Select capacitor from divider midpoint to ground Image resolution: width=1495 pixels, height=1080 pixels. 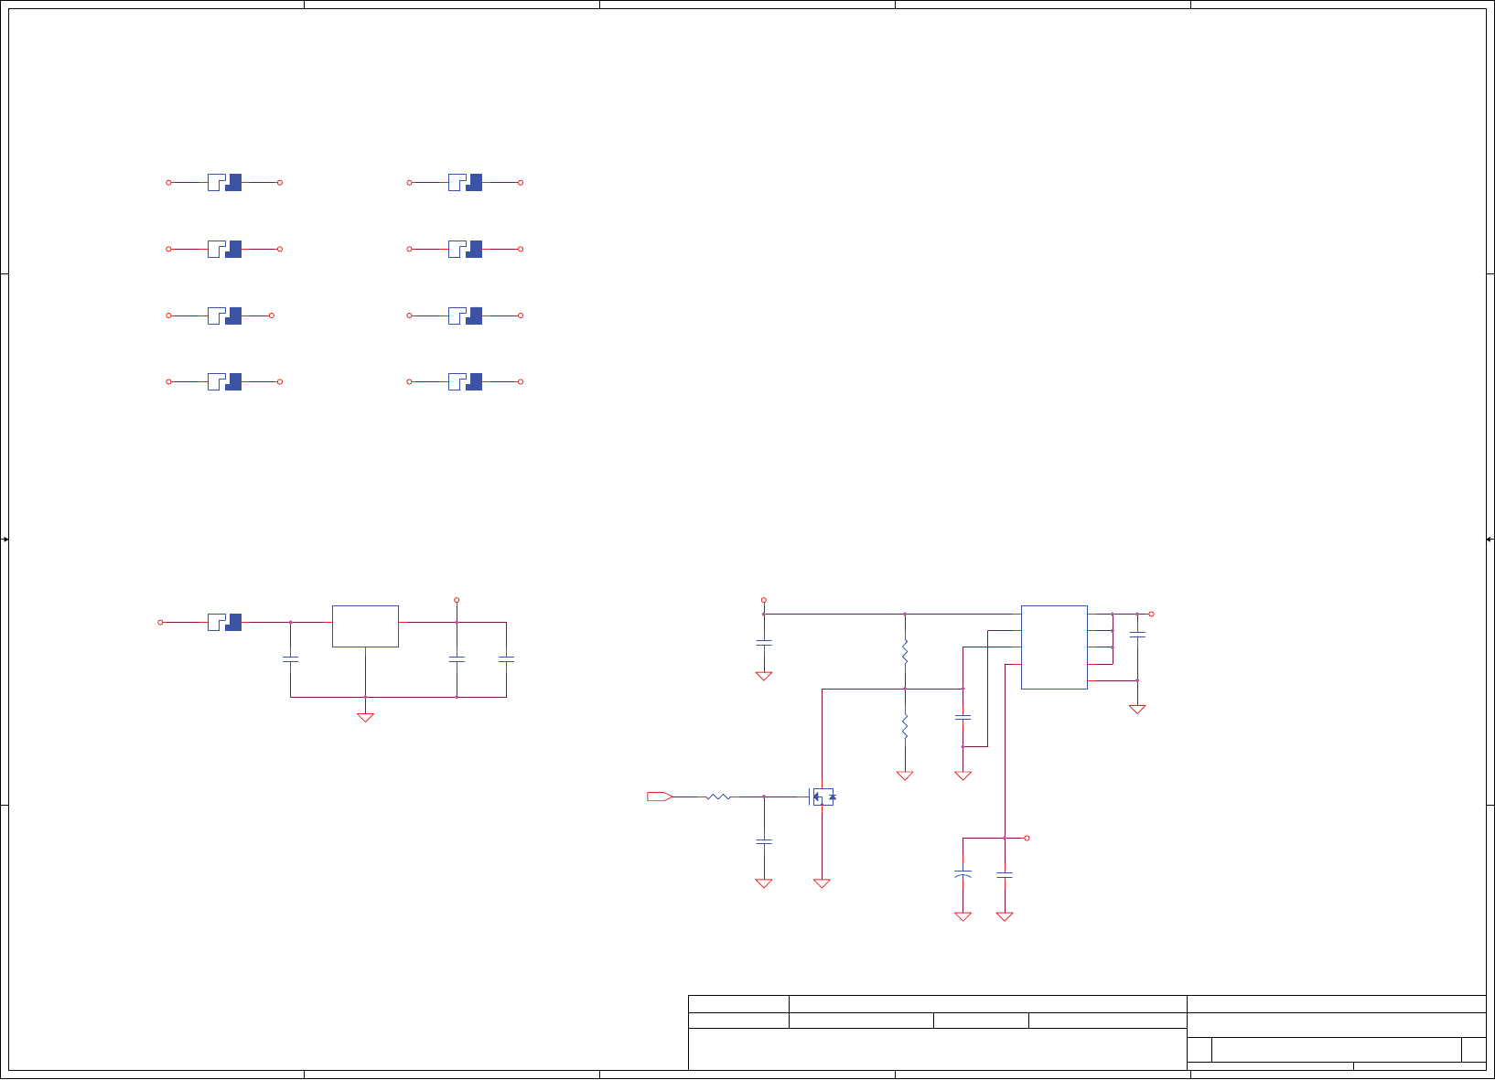tap(963, 718)
